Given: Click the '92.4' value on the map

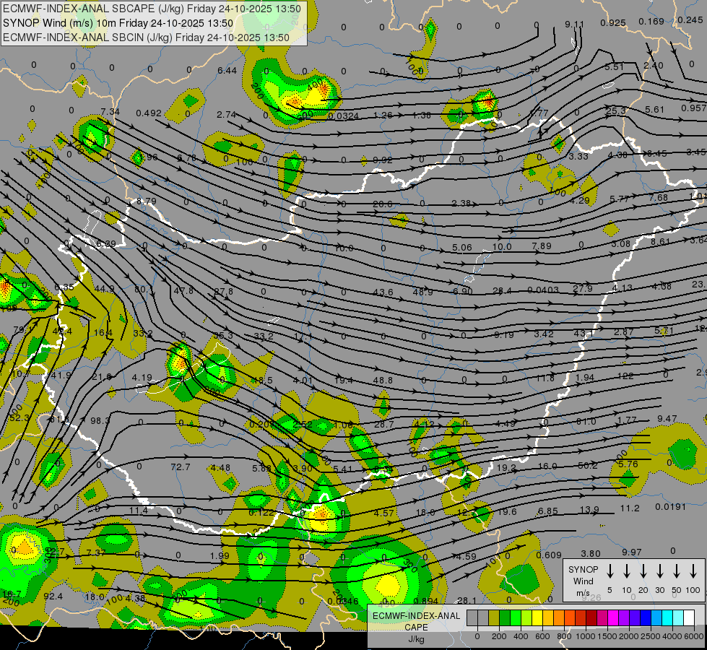Looking at the screenshot, I should (53, 597).
